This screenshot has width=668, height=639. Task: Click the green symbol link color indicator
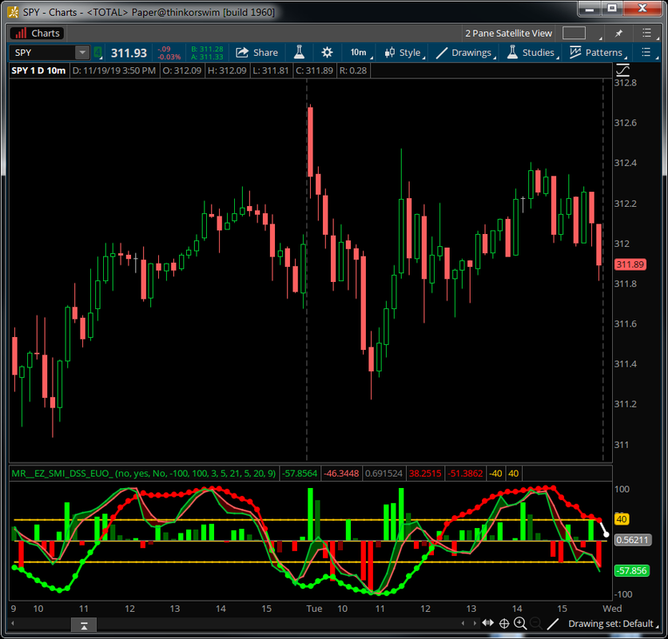coord(97,53)
